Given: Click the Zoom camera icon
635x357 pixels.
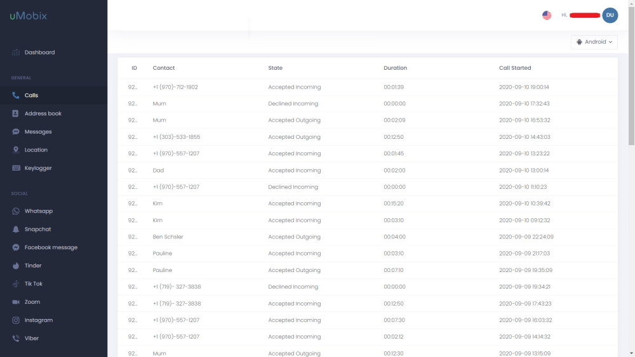Looking at the screenshot, I should (16, 302).
